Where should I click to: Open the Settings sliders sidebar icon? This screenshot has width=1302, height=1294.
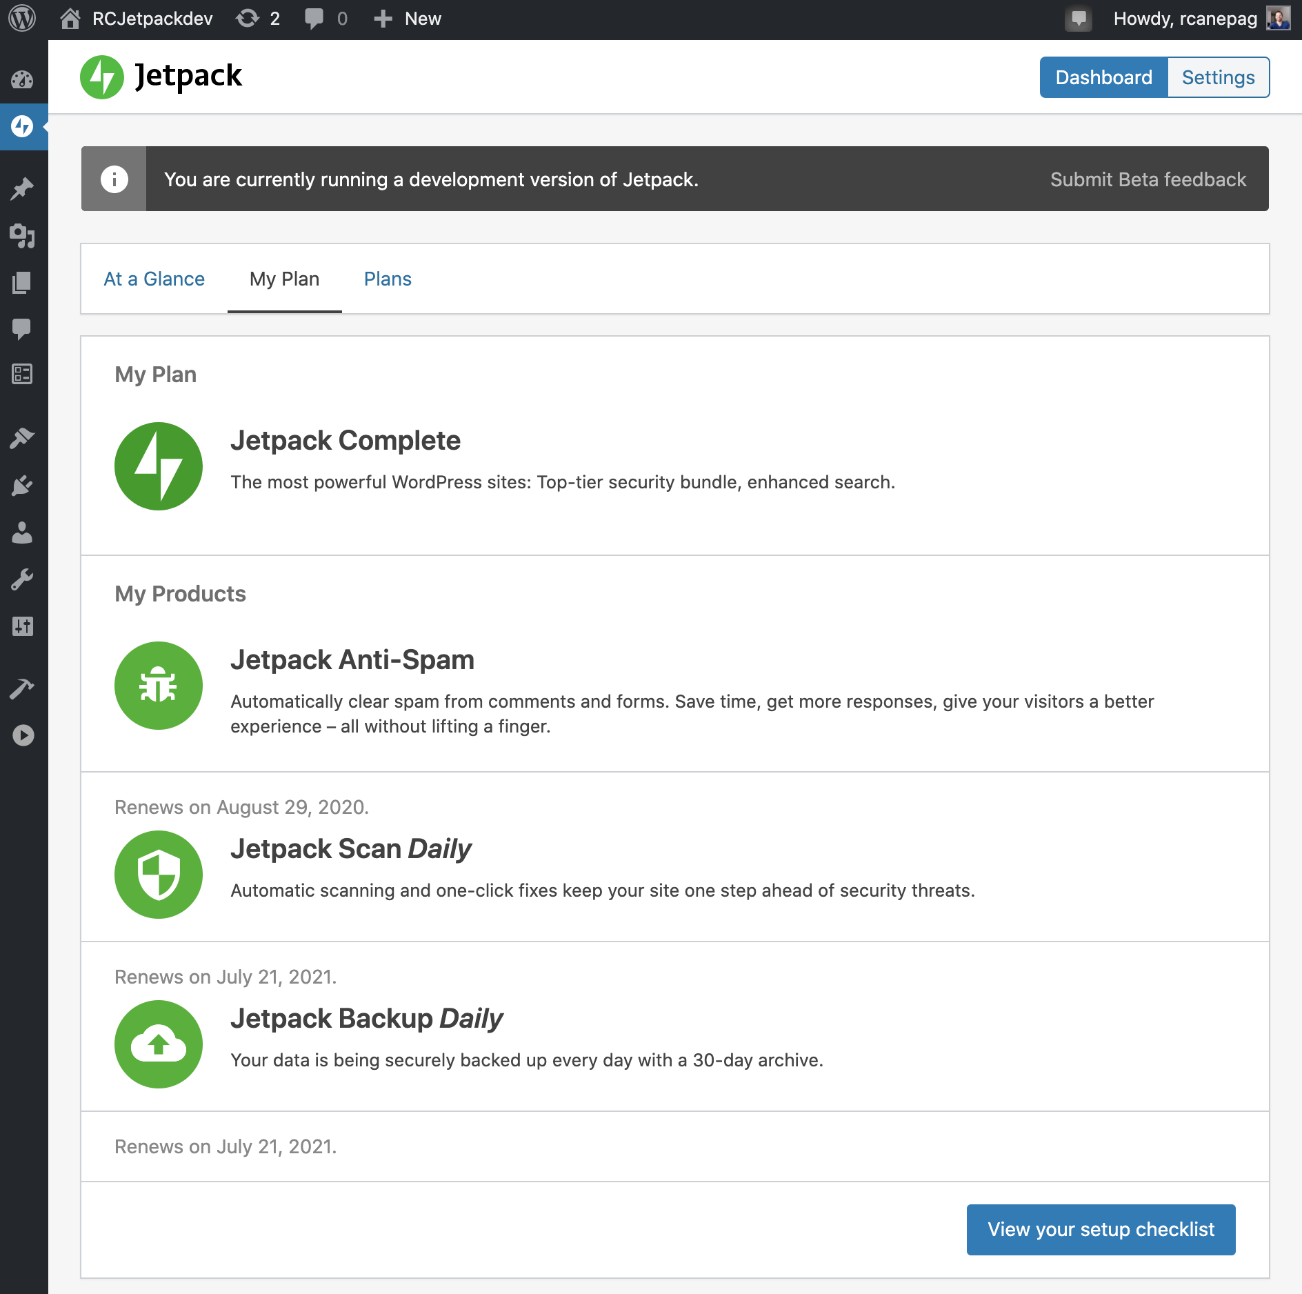(23, 626)
